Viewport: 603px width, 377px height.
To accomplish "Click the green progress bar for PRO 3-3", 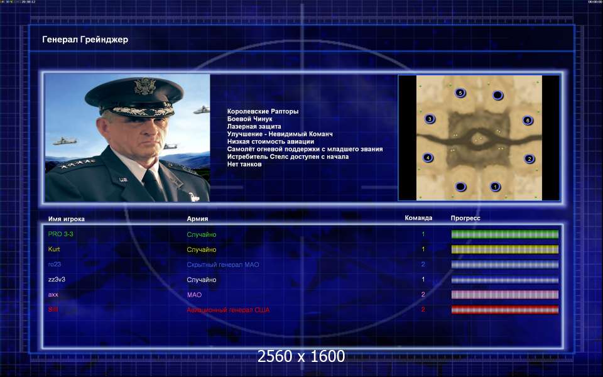I will [504, 234].
